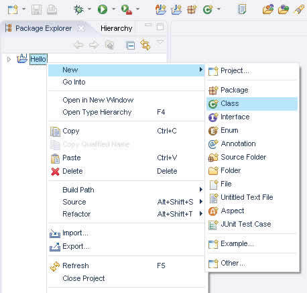
Task: Open the Package Explorer view menu triangle
Action: point(160,42)
